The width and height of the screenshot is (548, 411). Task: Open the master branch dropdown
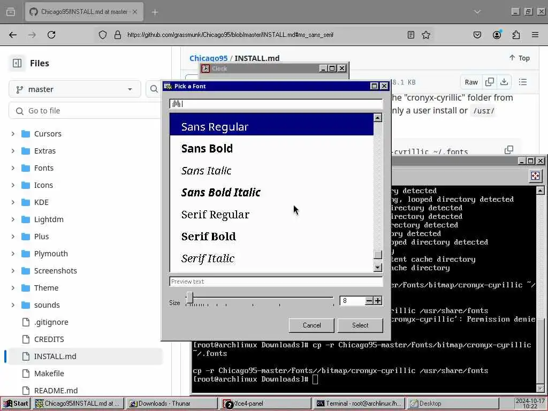coord(75,89)
